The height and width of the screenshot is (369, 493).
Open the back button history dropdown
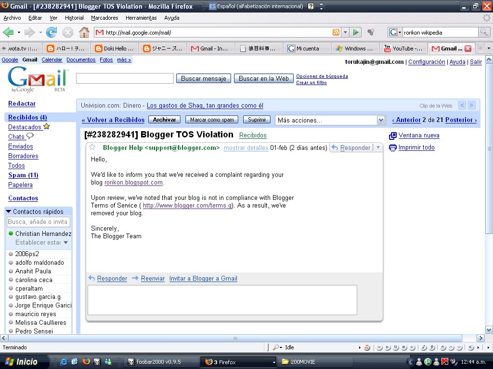[19, 32]
